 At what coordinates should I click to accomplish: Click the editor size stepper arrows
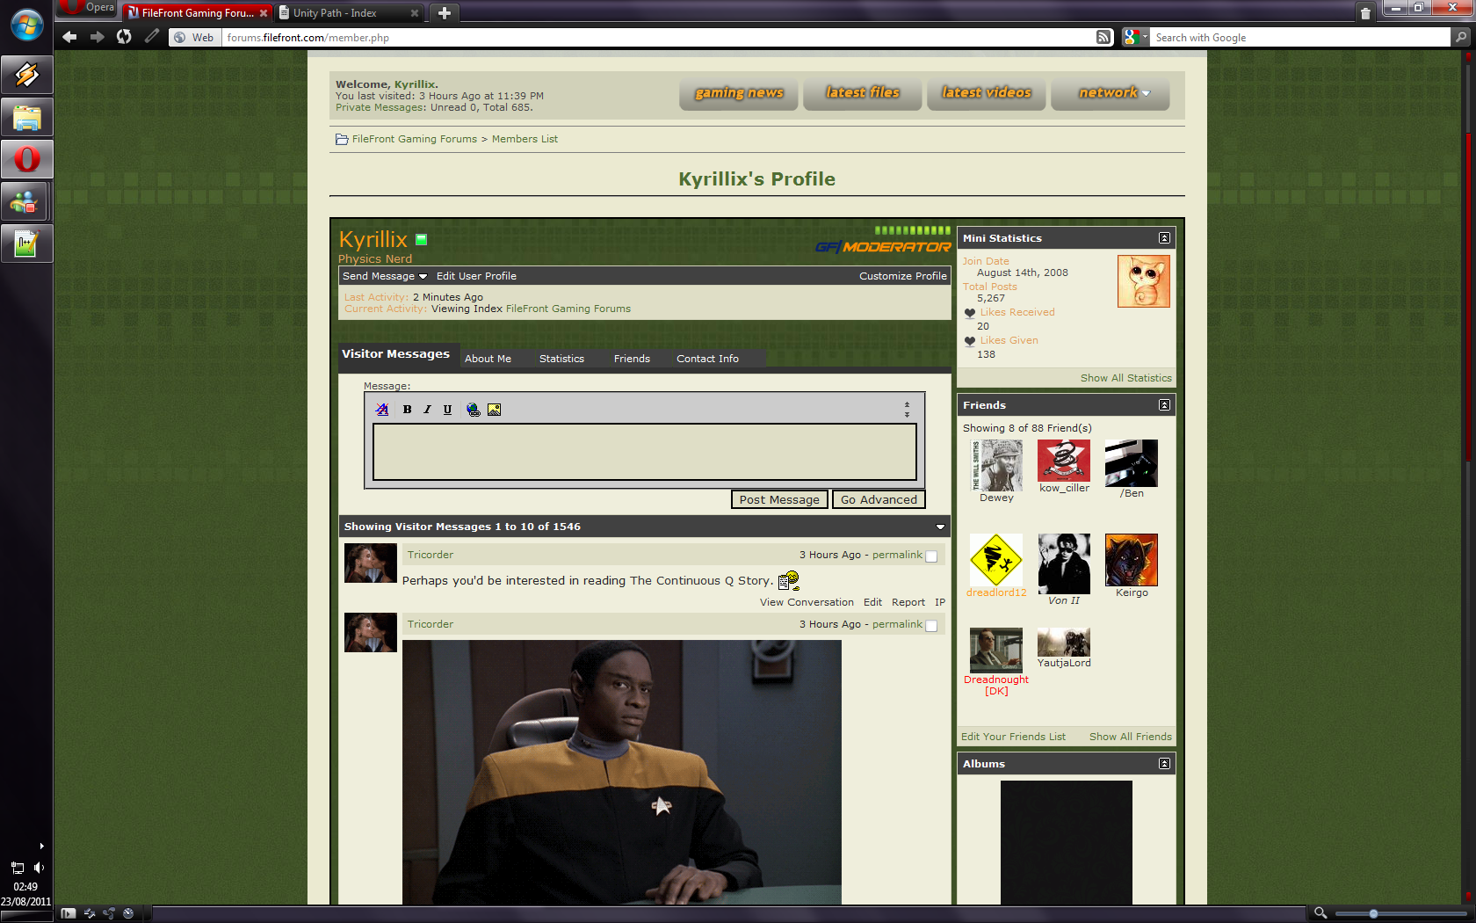pos(907,410)
